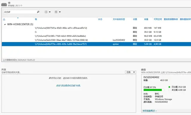Viewport: 191px width, 115px height.
Task: Open the saved query icon
Action: pyautogui.click(x=56, y=12)
